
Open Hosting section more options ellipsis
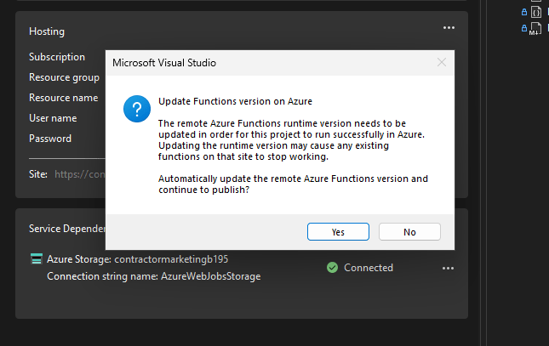449,28
